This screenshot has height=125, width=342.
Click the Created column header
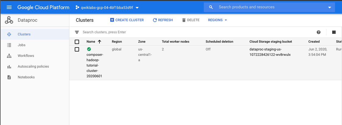[x=314, y=42]
